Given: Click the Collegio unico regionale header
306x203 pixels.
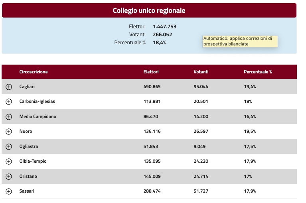Looking at the screenshot, I should [149, 10].
